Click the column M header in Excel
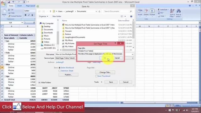 pyautogui.click(x=140, y=26)
